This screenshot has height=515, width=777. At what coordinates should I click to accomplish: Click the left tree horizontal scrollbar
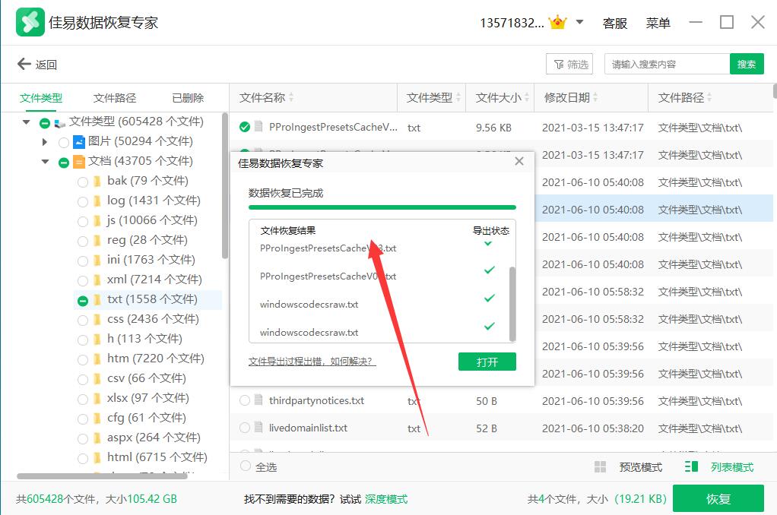102,476
